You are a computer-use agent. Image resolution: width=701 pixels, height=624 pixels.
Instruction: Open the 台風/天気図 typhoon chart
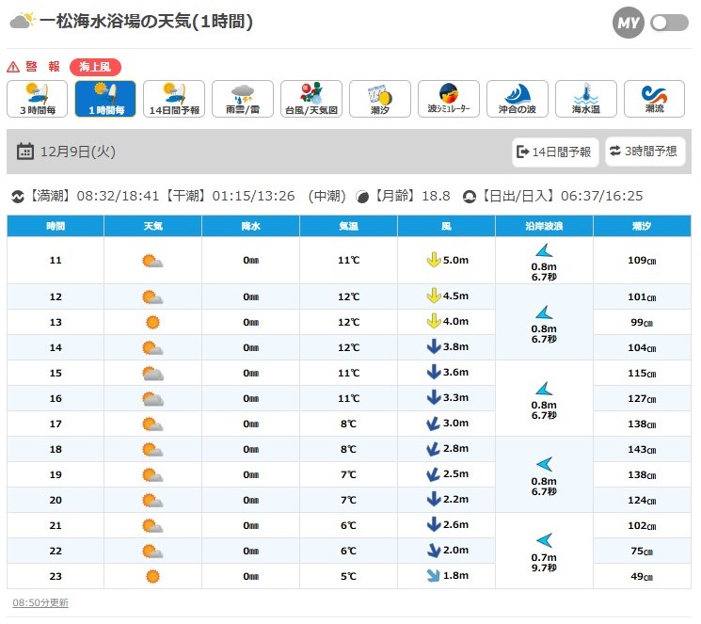(311, 99)
